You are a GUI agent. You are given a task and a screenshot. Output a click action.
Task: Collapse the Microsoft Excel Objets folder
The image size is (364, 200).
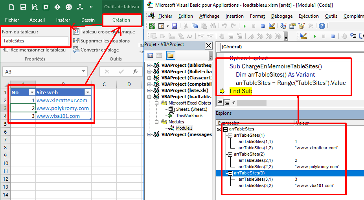click(157, 103)
